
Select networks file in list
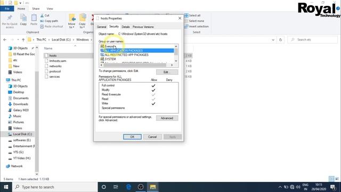55,66
